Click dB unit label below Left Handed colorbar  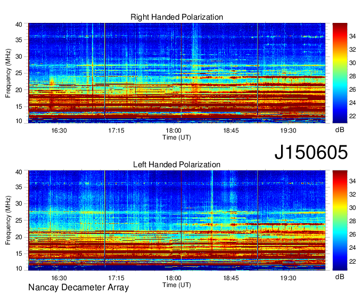(x=340, y=277)
